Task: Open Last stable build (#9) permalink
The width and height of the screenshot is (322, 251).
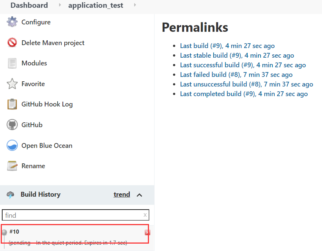Action: pos(237,55)
